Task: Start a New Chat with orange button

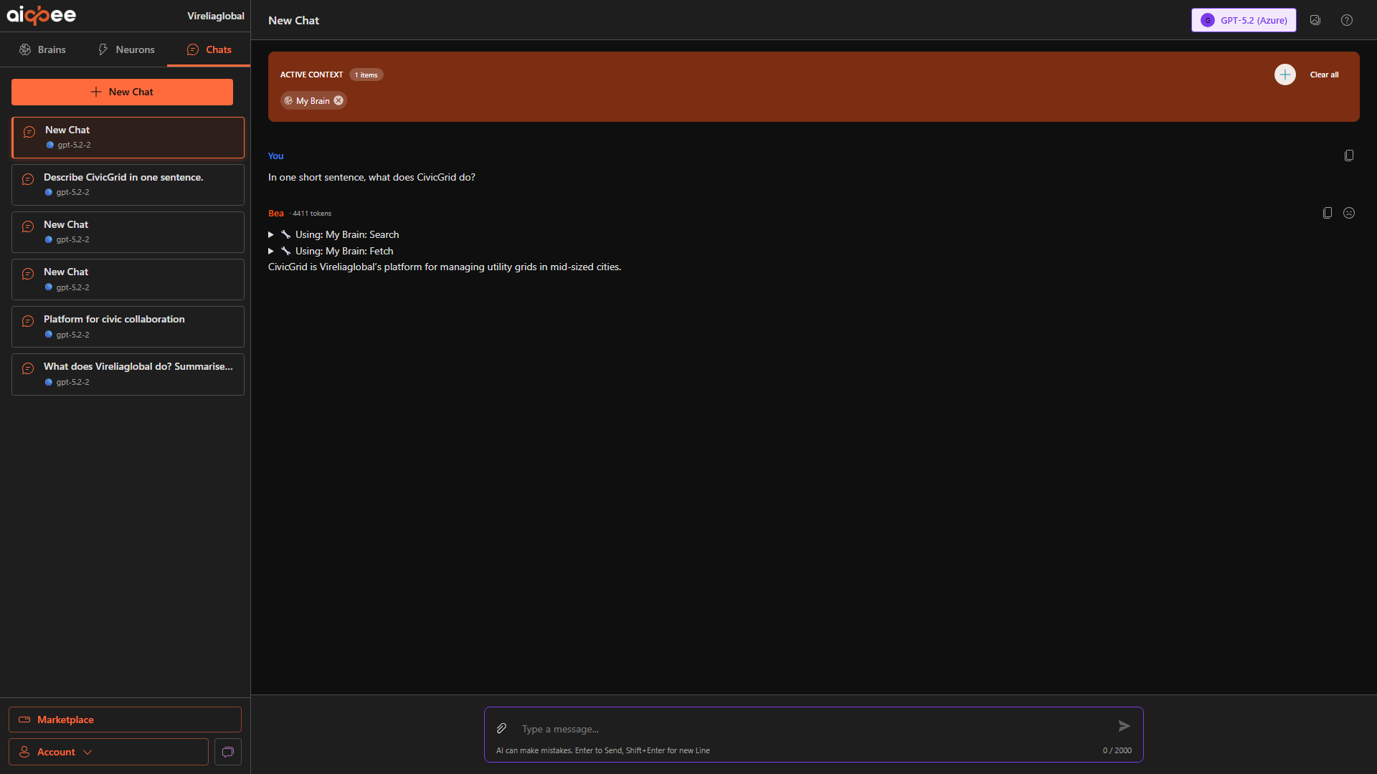Action: [x=122, y=92]
